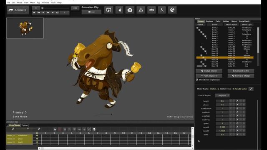
Task: Uncheck Show bones on playback
Action: click(x=197, y=80)
